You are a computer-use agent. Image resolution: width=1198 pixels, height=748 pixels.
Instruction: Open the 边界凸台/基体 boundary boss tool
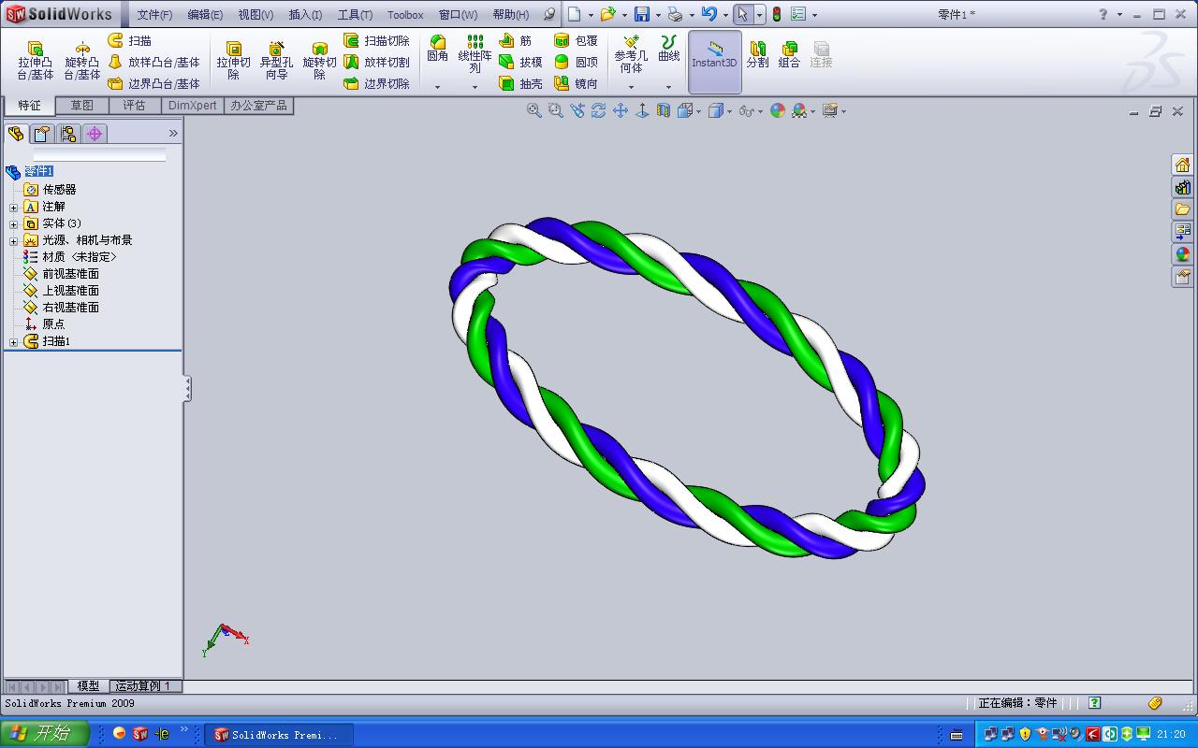pyautogui.click(x=154, y=84)
